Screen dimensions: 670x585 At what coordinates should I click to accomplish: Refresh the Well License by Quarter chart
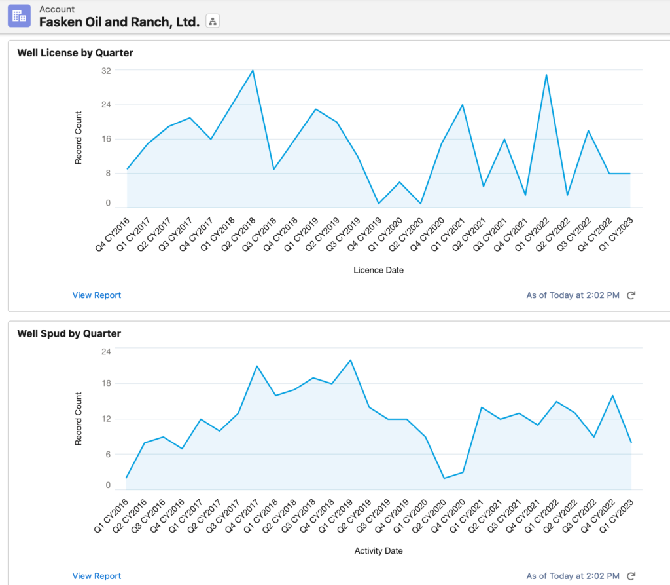pos(630,295)
